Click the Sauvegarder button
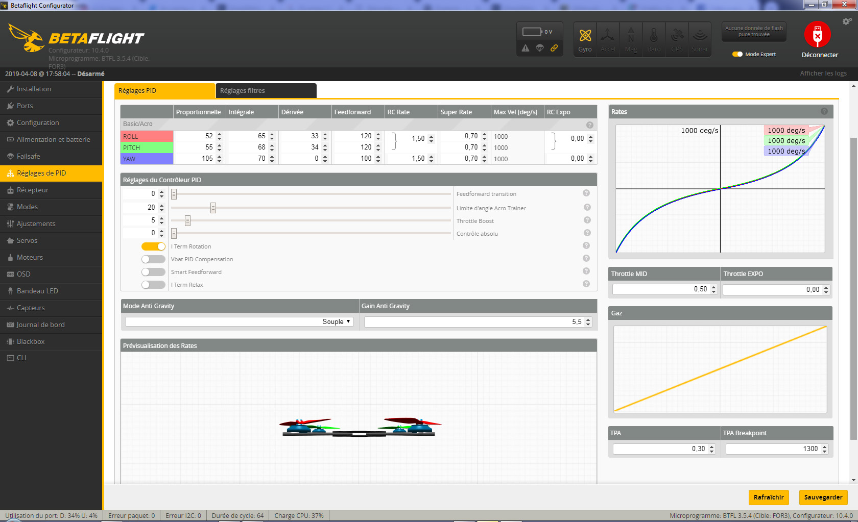Image resolution: width=858 pixels, height=522 pixels. tap(823, 497)
